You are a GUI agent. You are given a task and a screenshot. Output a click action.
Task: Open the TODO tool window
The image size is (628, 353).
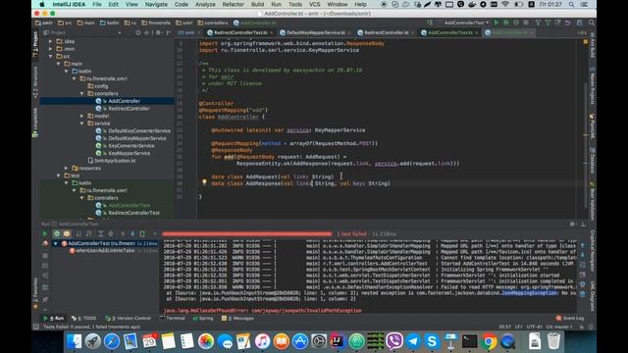pos(84,319)
